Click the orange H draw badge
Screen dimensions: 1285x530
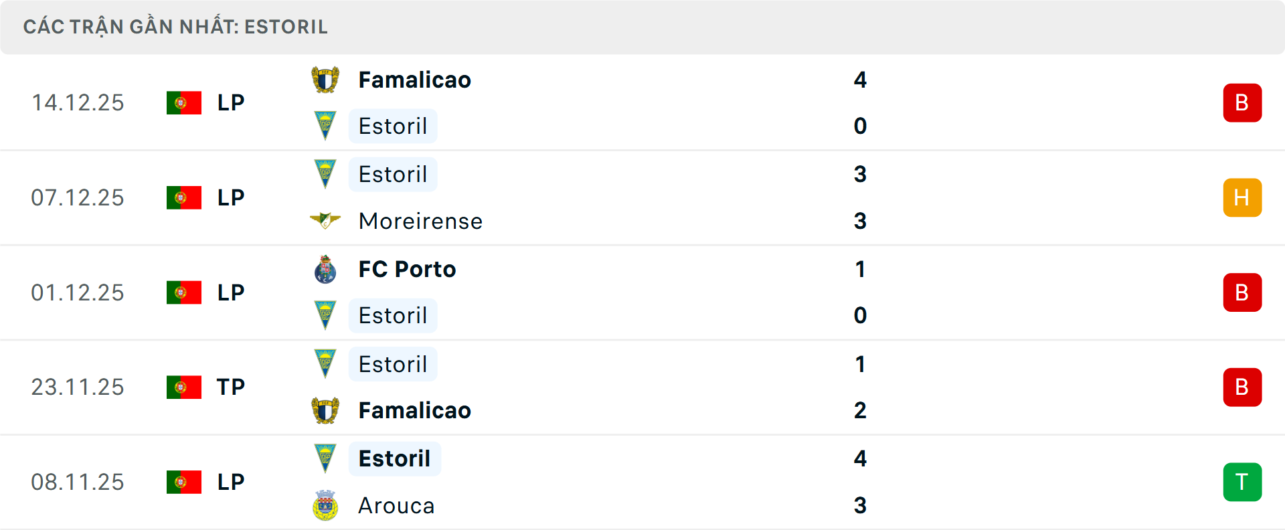[x=1242, y=198]
